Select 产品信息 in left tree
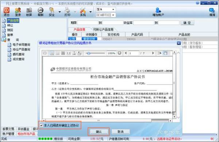Screen dimensions: 219x142 click(13, 20)
